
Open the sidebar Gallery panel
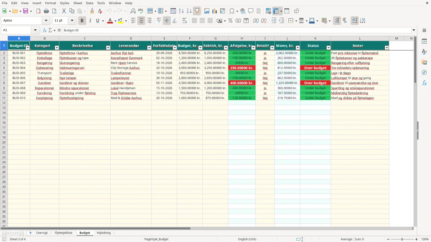tap(424, 62)
